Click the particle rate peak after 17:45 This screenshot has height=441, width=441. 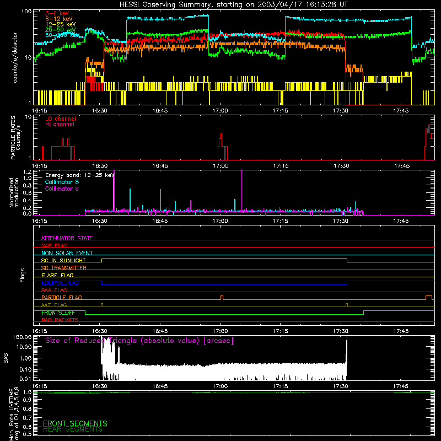[x=429, y=142]
